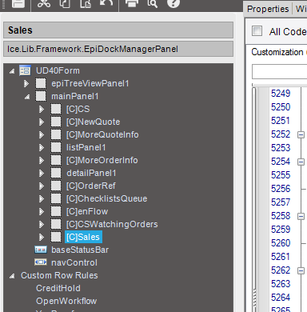Expand the [C]ChecklistsQueue node
The width and height of the screenshot is (307, 312).
[x=42, y=199]
